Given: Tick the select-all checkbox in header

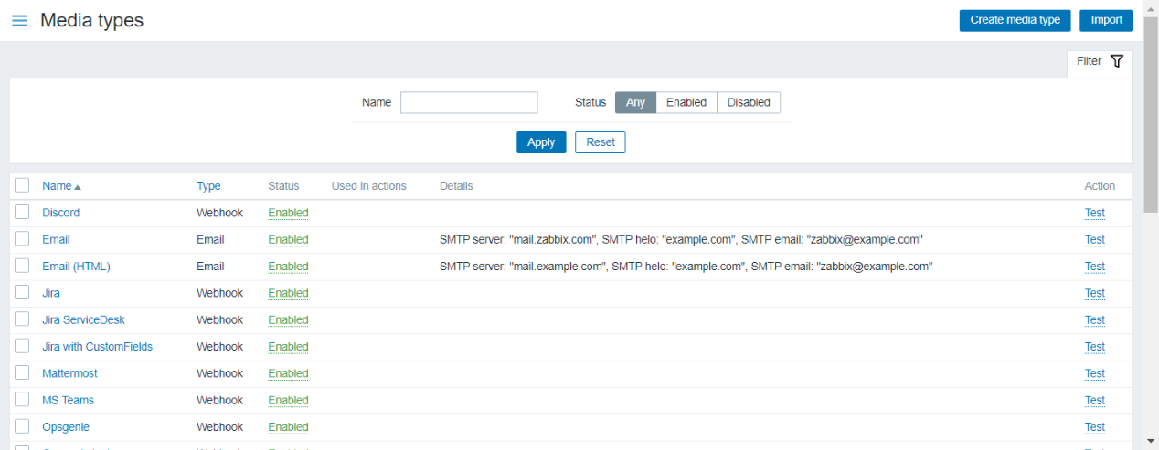Looking at the screenshot, I should [x=22, y=185].
